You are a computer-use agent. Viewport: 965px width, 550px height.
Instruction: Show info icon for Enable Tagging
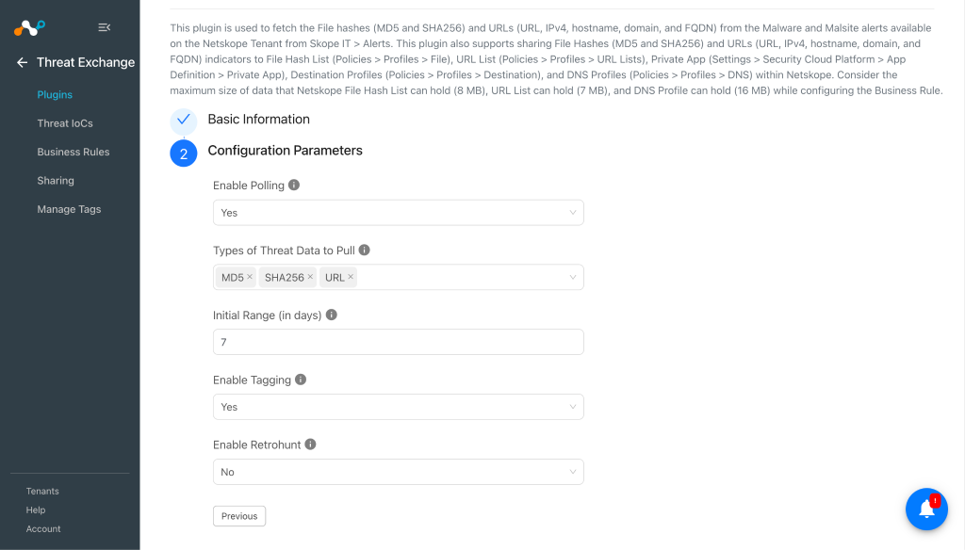[x=301, y=380]
